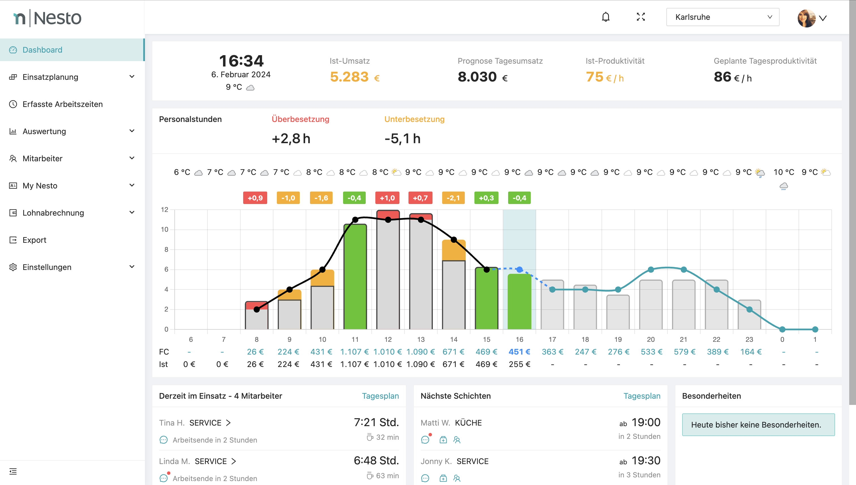The image size is (856, 485).
Task: Click Matti W. chat icon with notification
Action: tap(425, 440)
